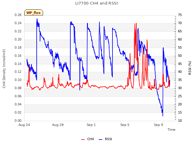
Task: Click the blue RSSI legend color marker
Action: 100,140
